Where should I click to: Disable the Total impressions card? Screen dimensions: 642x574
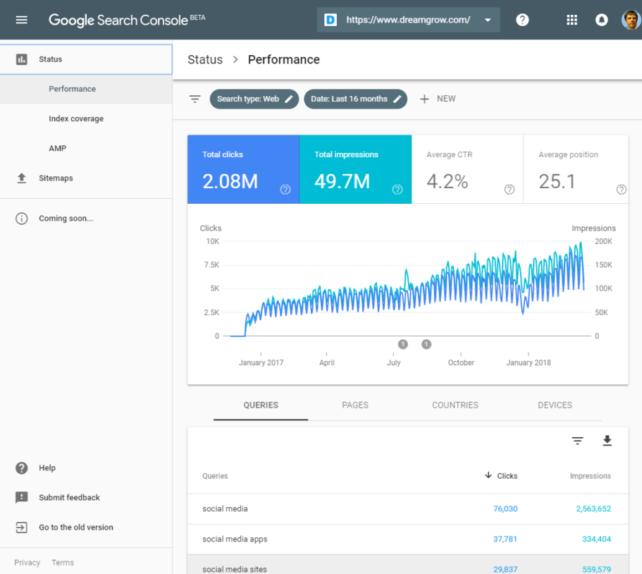click(355, 169)
